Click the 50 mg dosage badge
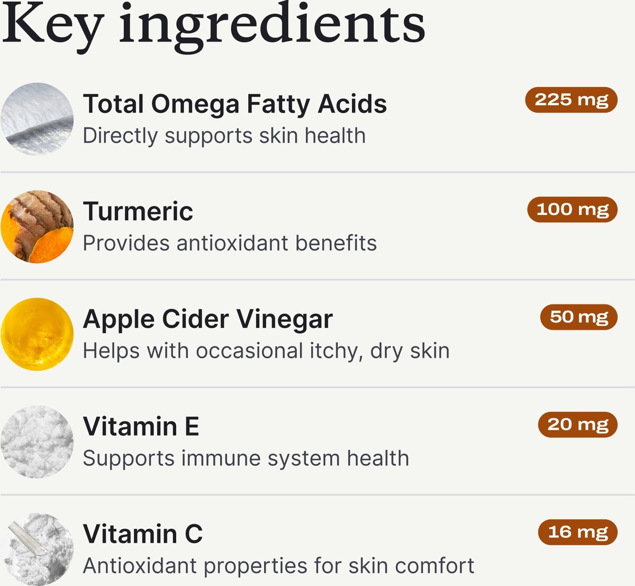The width and height of the screenshot is (635, 586). (579, 317)
